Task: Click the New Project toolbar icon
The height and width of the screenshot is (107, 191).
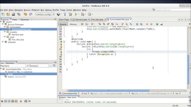Action: click(8, 14)
